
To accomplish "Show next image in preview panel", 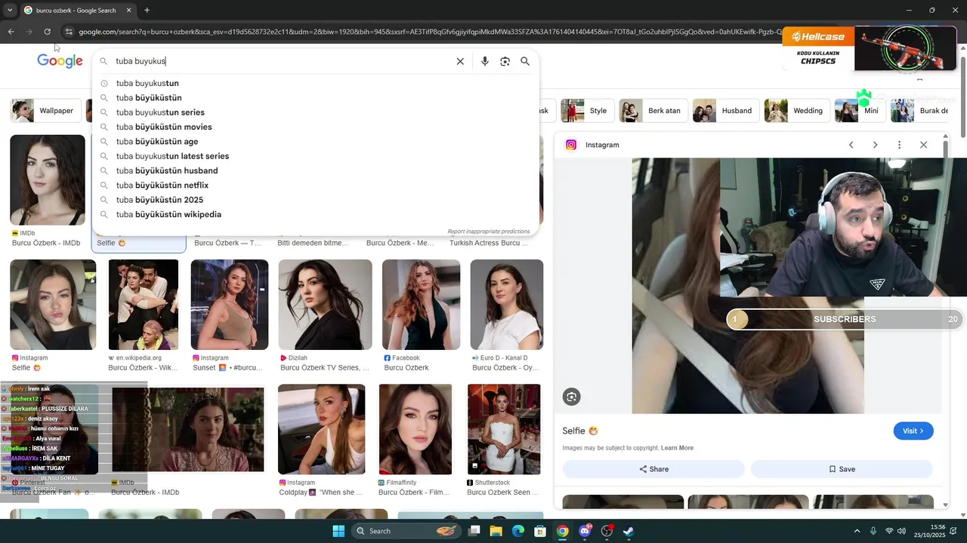I will point(875,145).
